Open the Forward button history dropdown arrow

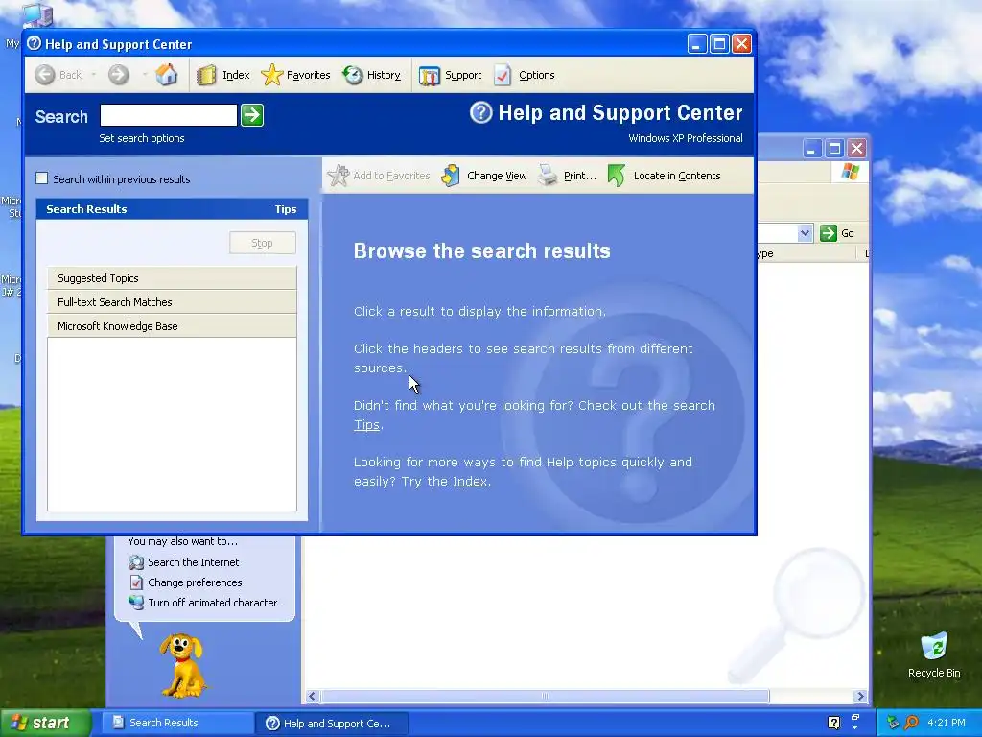[x=144, y=75]
